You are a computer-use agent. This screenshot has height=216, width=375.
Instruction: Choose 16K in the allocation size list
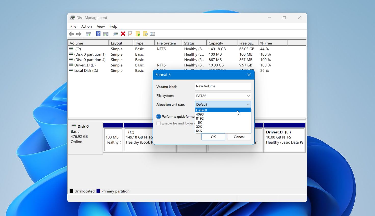tap(223, 122)
